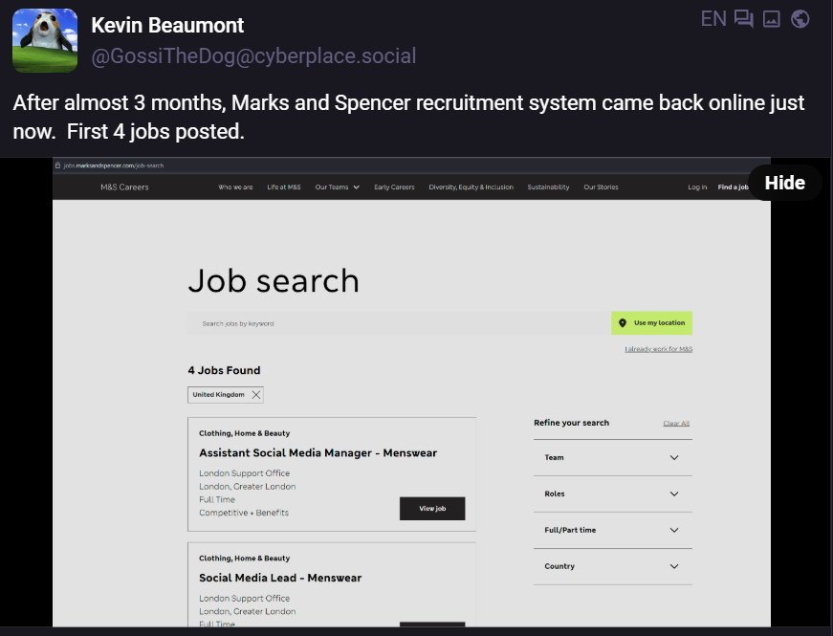This screenshot has width=833, height=636.
Task: Open I already work for M&S link
Action: point(659,349)
